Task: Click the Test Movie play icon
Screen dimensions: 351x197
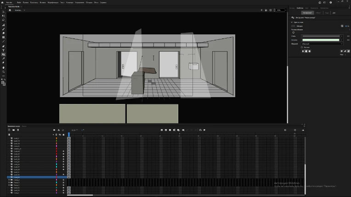Action: (331, 2)
